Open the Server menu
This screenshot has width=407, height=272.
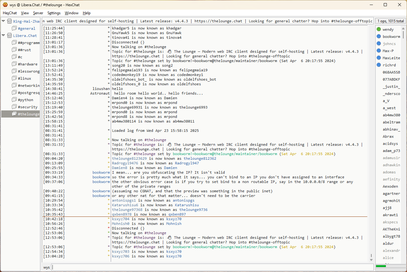(38, 13)
